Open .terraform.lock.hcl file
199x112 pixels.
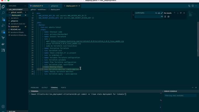tap(18, 24)
